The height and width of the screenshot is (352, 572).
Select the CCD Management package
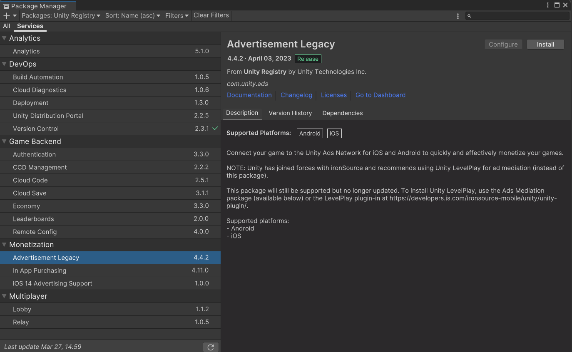coord(110,167)
